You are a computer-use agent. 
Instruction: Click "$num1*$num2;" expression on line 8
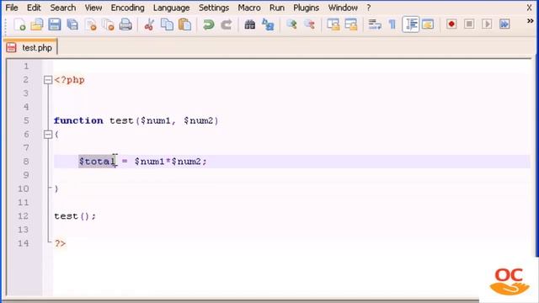pos(170,162)
